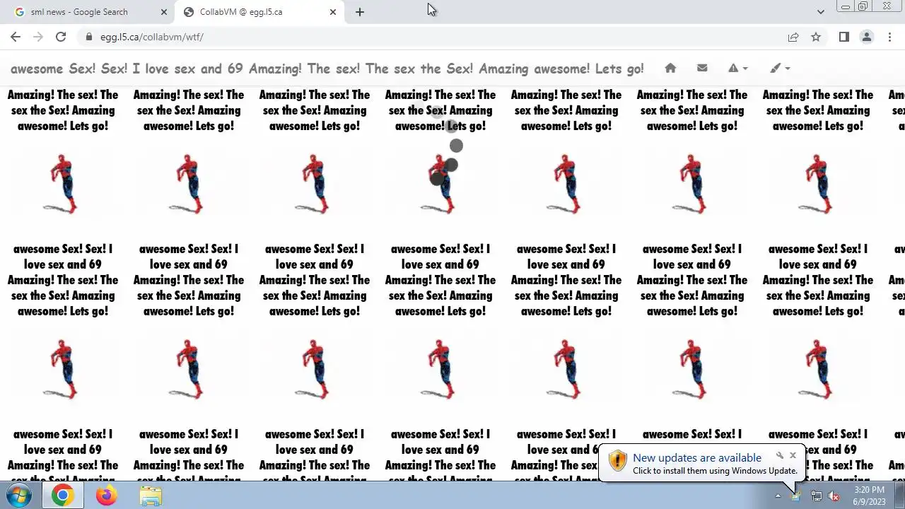Reload the current page
The height and width of the screenshot is (509, 905).
click(x=61, y=37)
